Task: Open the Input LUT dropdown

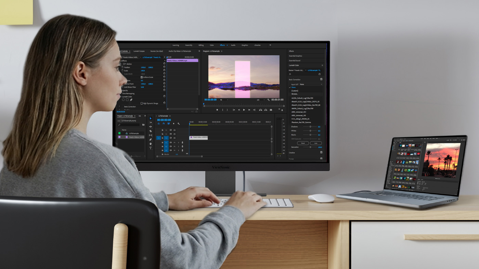Action: 311,84
